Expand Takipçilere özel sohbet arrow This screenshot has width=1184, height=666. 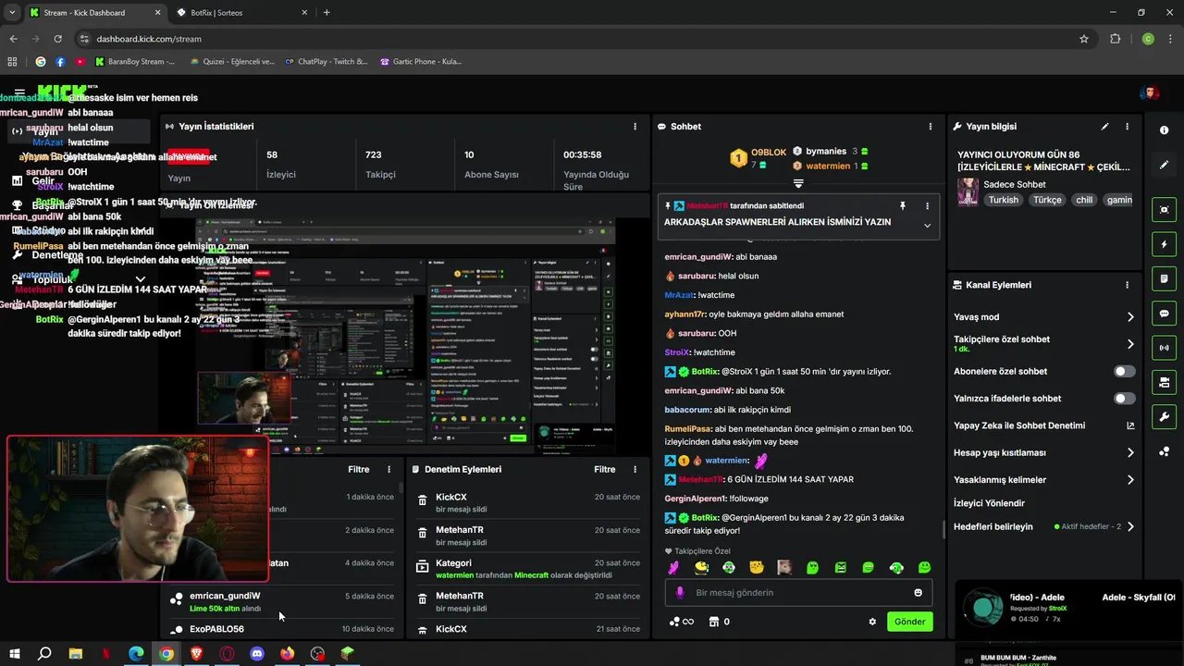tap(1129, 344)
